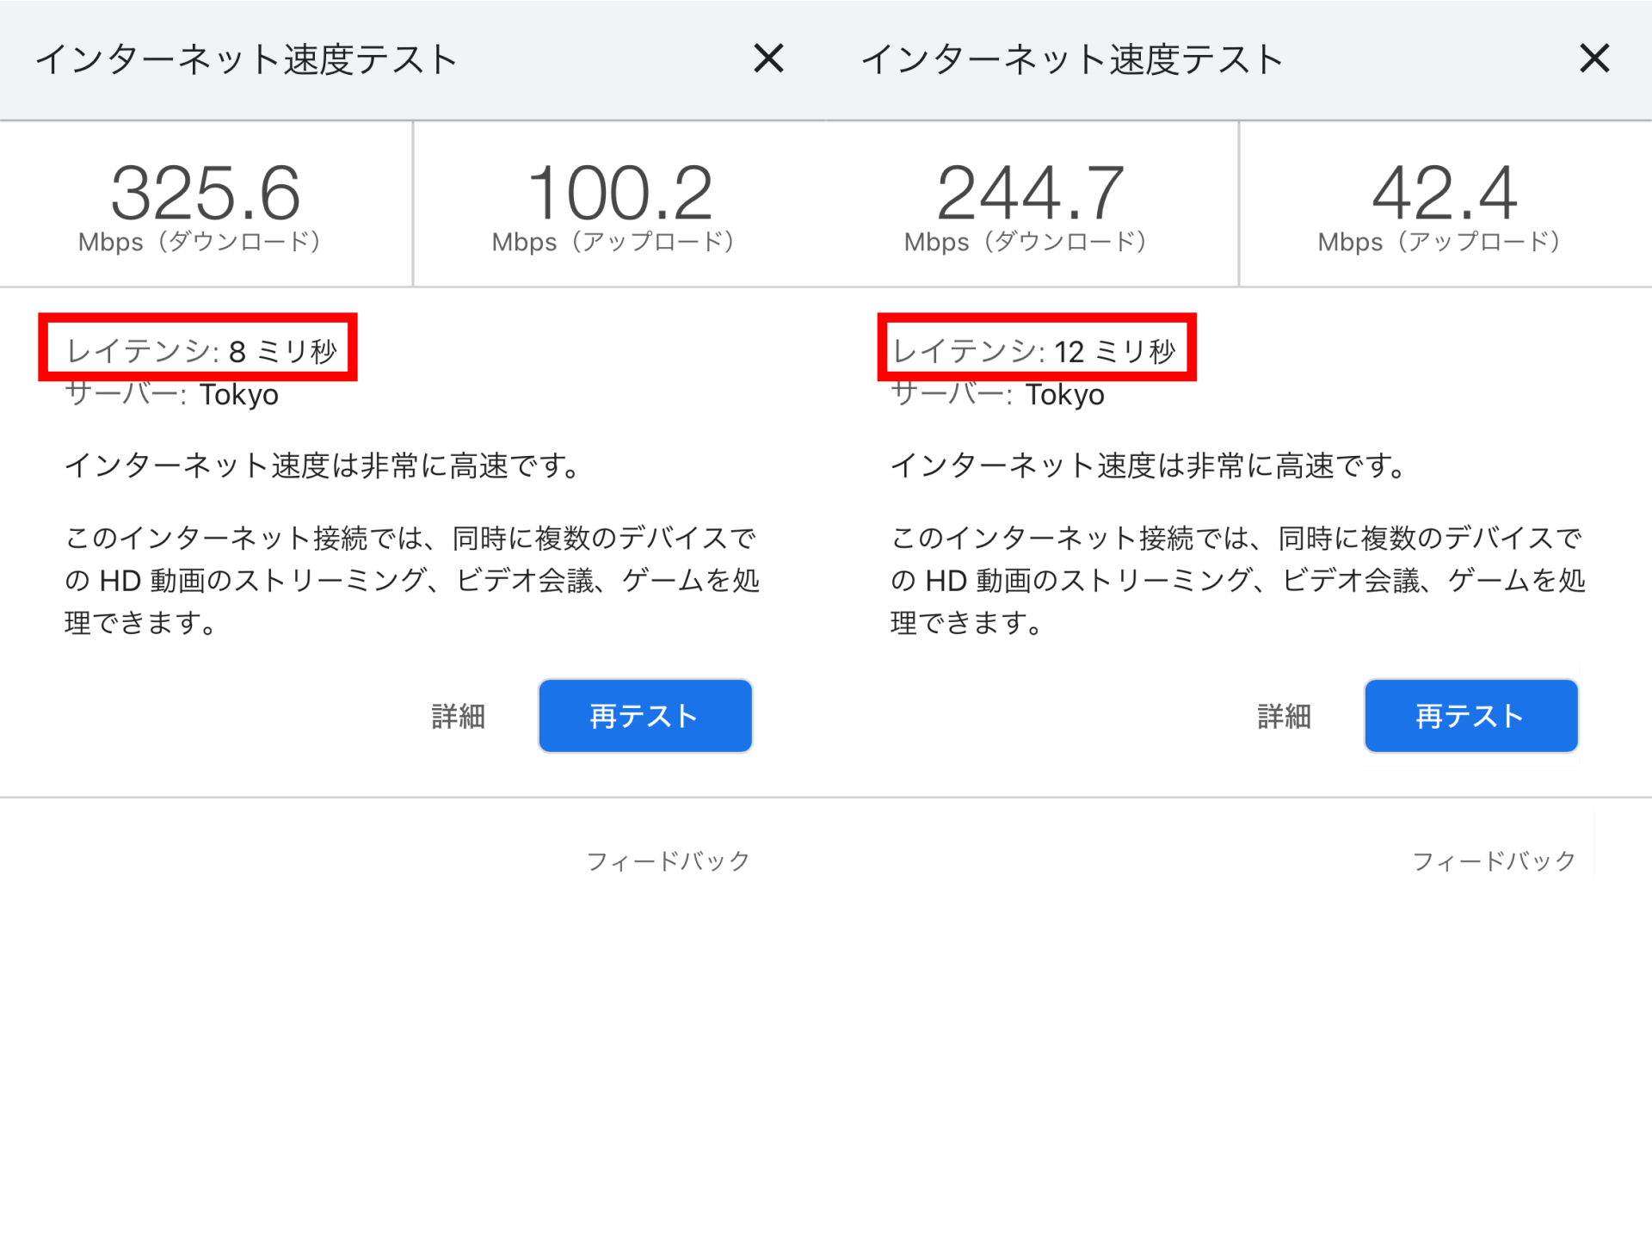Image resolution: width=1652 pixels, height=1239 pixels.
Task: Select the 42.4 Mbps upload value
Action: [1445, 193]
